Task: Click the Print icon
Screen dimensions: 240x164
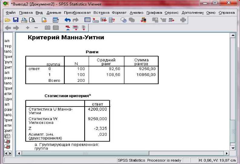Action: pyautogui.click(x=24, y=20)
